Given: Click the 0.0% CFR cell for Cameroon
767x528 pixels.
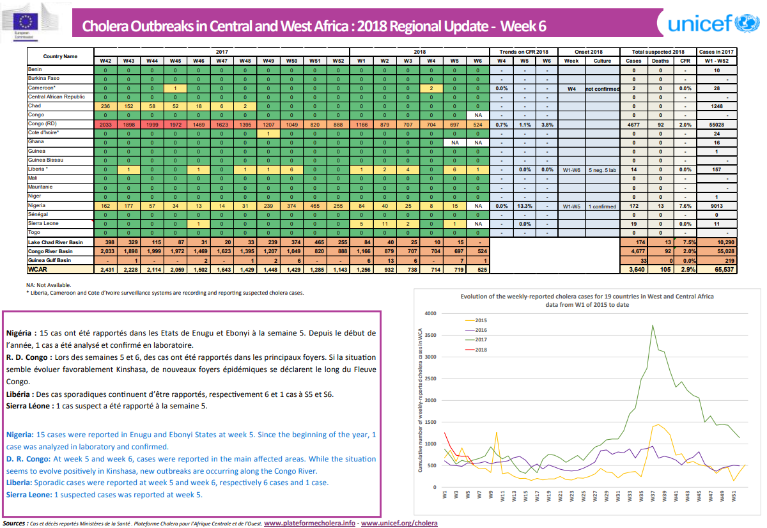Looking at the screenshot, I should (x=502, y=88).
